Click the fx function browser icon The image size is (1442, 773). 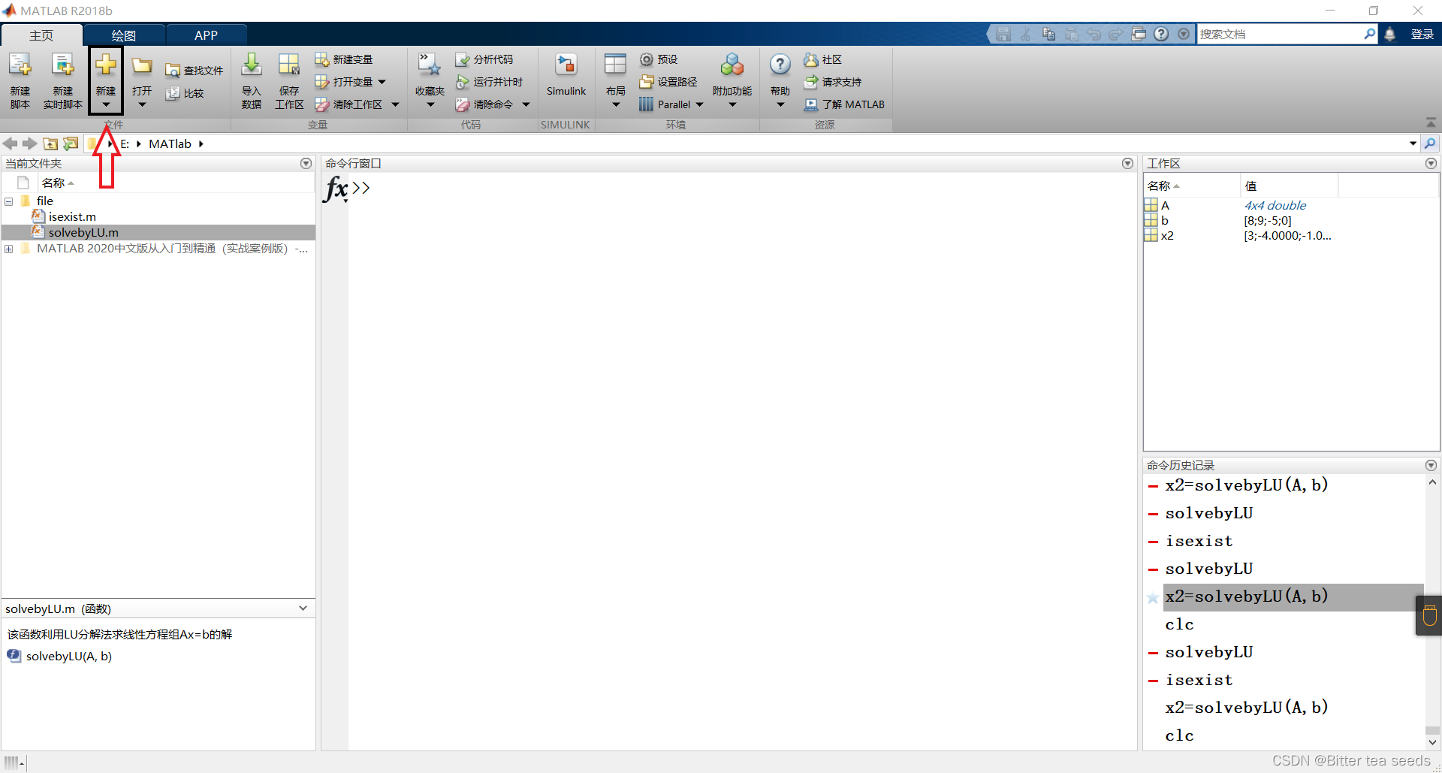tap(336, 189)
